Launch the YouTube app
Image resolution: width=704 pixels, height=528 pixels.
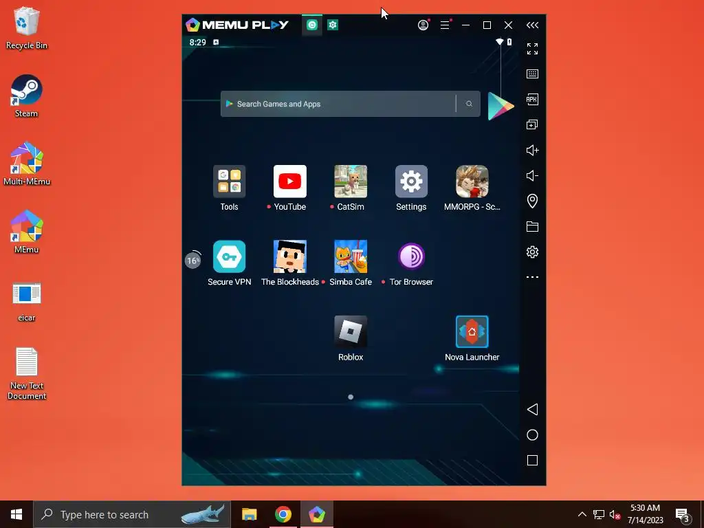pos(289,181)
